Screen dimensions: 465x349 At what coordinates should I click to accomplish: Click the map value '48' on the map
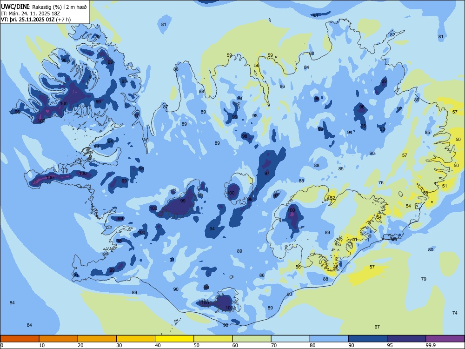pos(336,267)
